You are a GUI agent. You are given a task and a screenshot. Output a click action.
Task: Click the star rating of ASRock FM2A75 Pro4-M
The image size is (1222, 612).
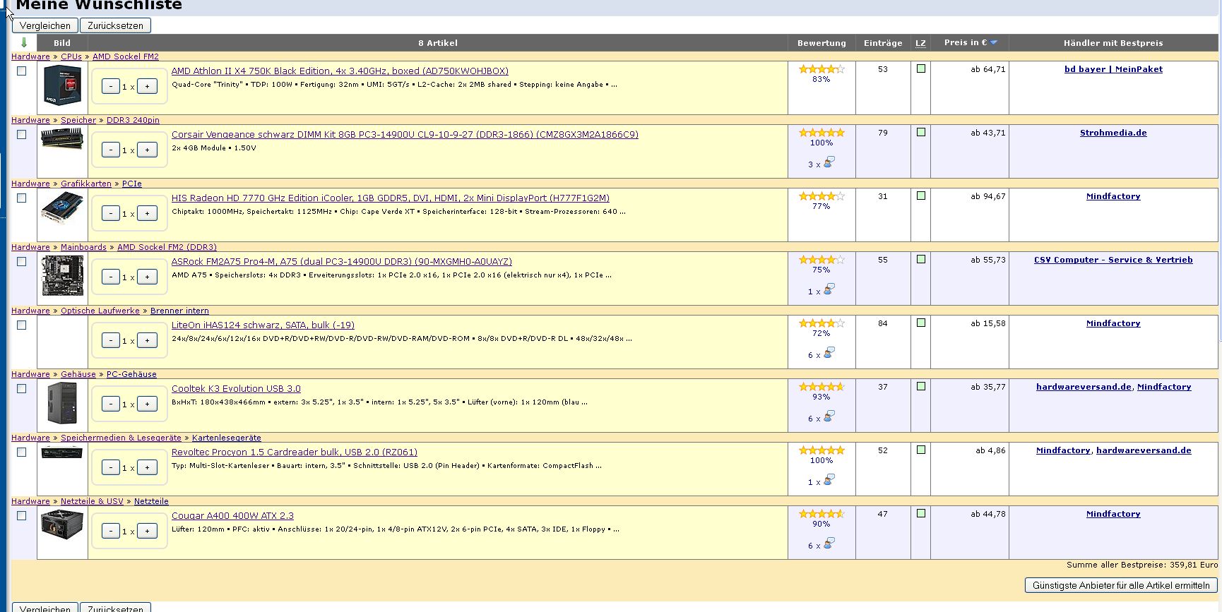tap(821, 260)
